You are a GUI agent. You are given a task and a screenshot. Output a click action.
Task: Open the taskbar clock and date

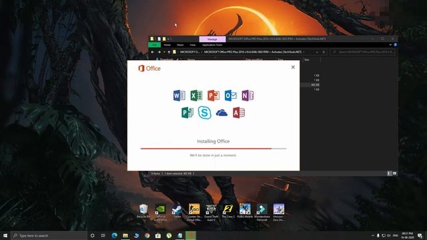pyautogui.click(x=408, y=235)
